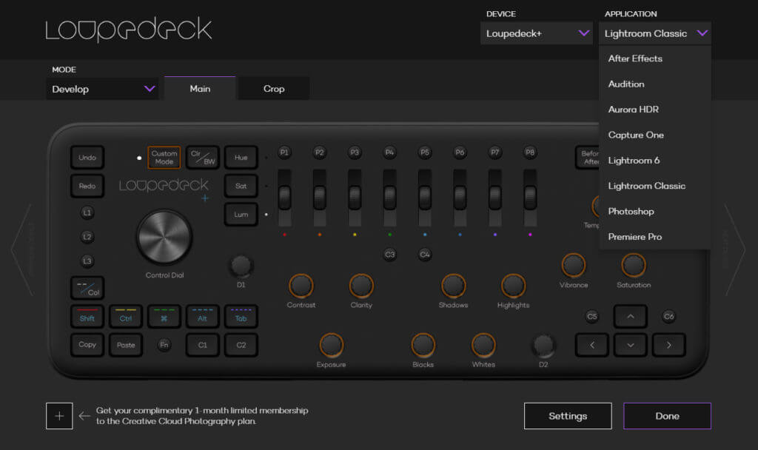Screen dimensions: 758x450
Task: Choose Photoshop from the application list
Action: click(631, 211)
